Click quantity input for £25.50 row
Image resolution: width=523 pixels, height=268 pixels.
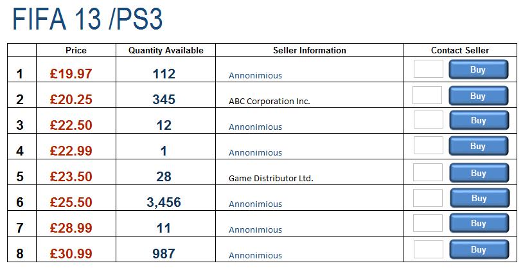click(x=428, y=198)
